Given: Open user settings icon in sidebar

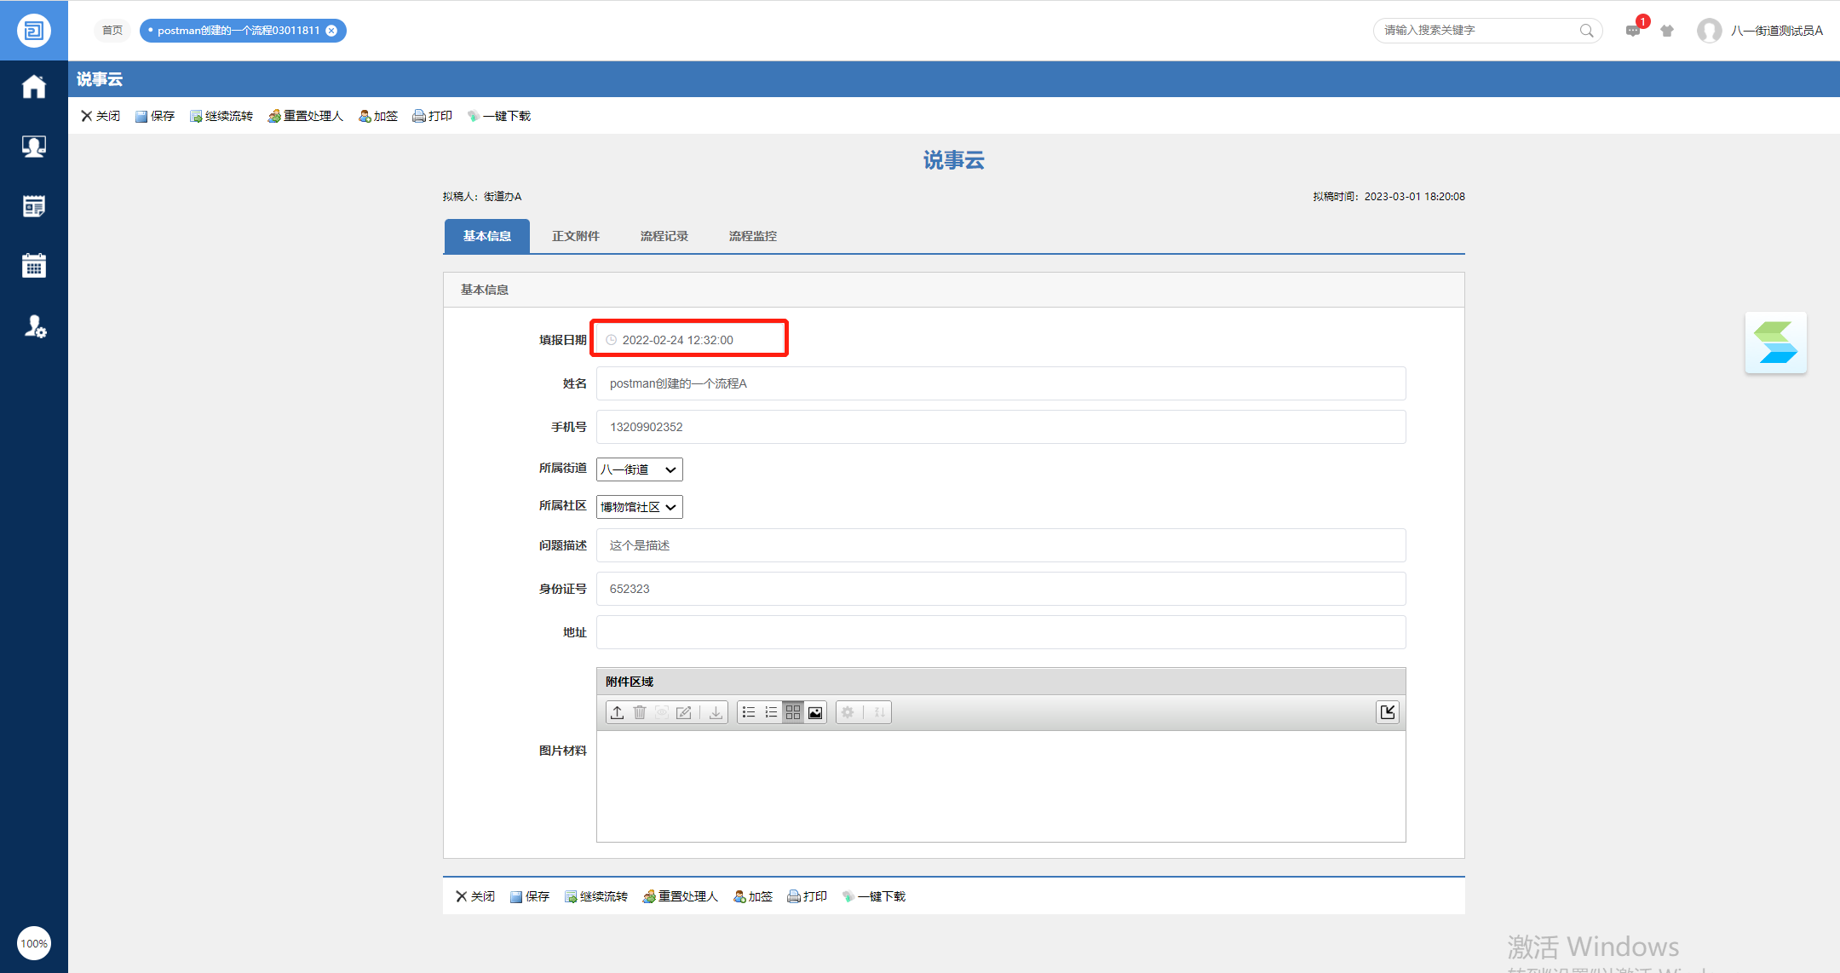Looking at the screenshot, I should [34, 326].
